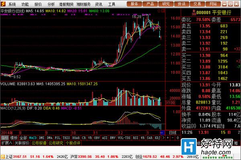Click the 平安银行(日线) chart title
The height and width of the screenshot is (160, 241).
12,11
